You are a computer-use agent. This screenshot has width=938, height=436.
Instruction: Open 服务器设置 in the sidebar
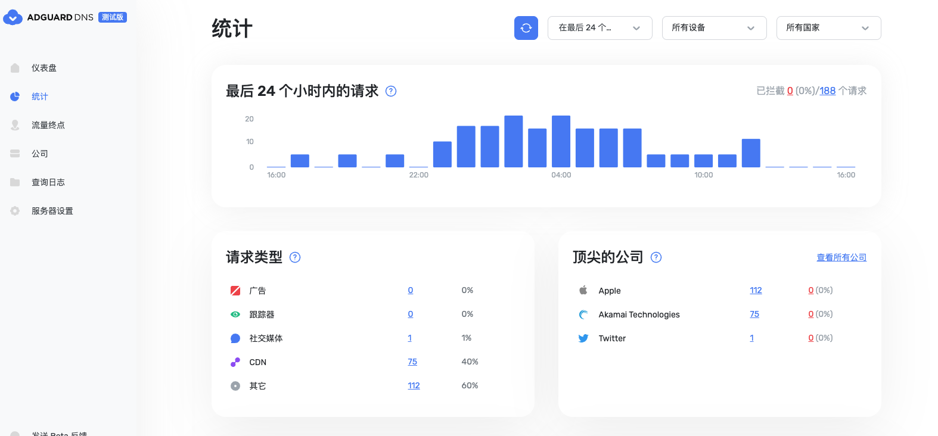tap(52, 211)
